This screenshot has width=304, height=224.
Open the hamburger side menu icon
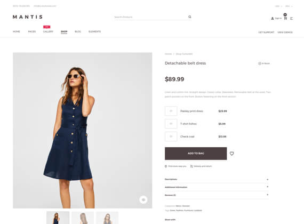[x=291, y=18]
